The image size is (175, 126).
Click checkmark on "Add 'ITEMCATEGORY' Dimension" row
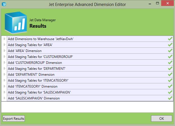tap(170, 86)
